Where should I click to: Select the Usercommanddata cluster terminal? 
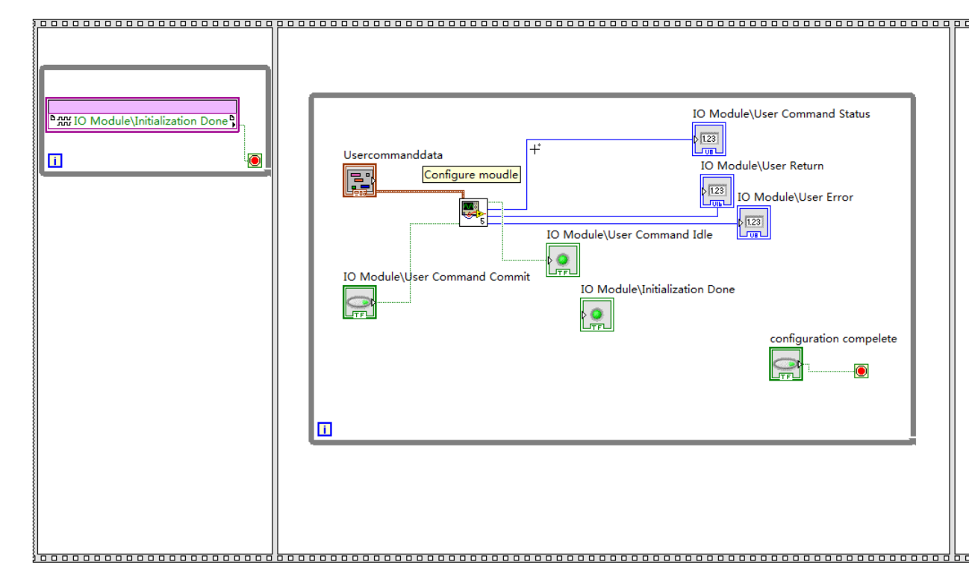point(359,181)
